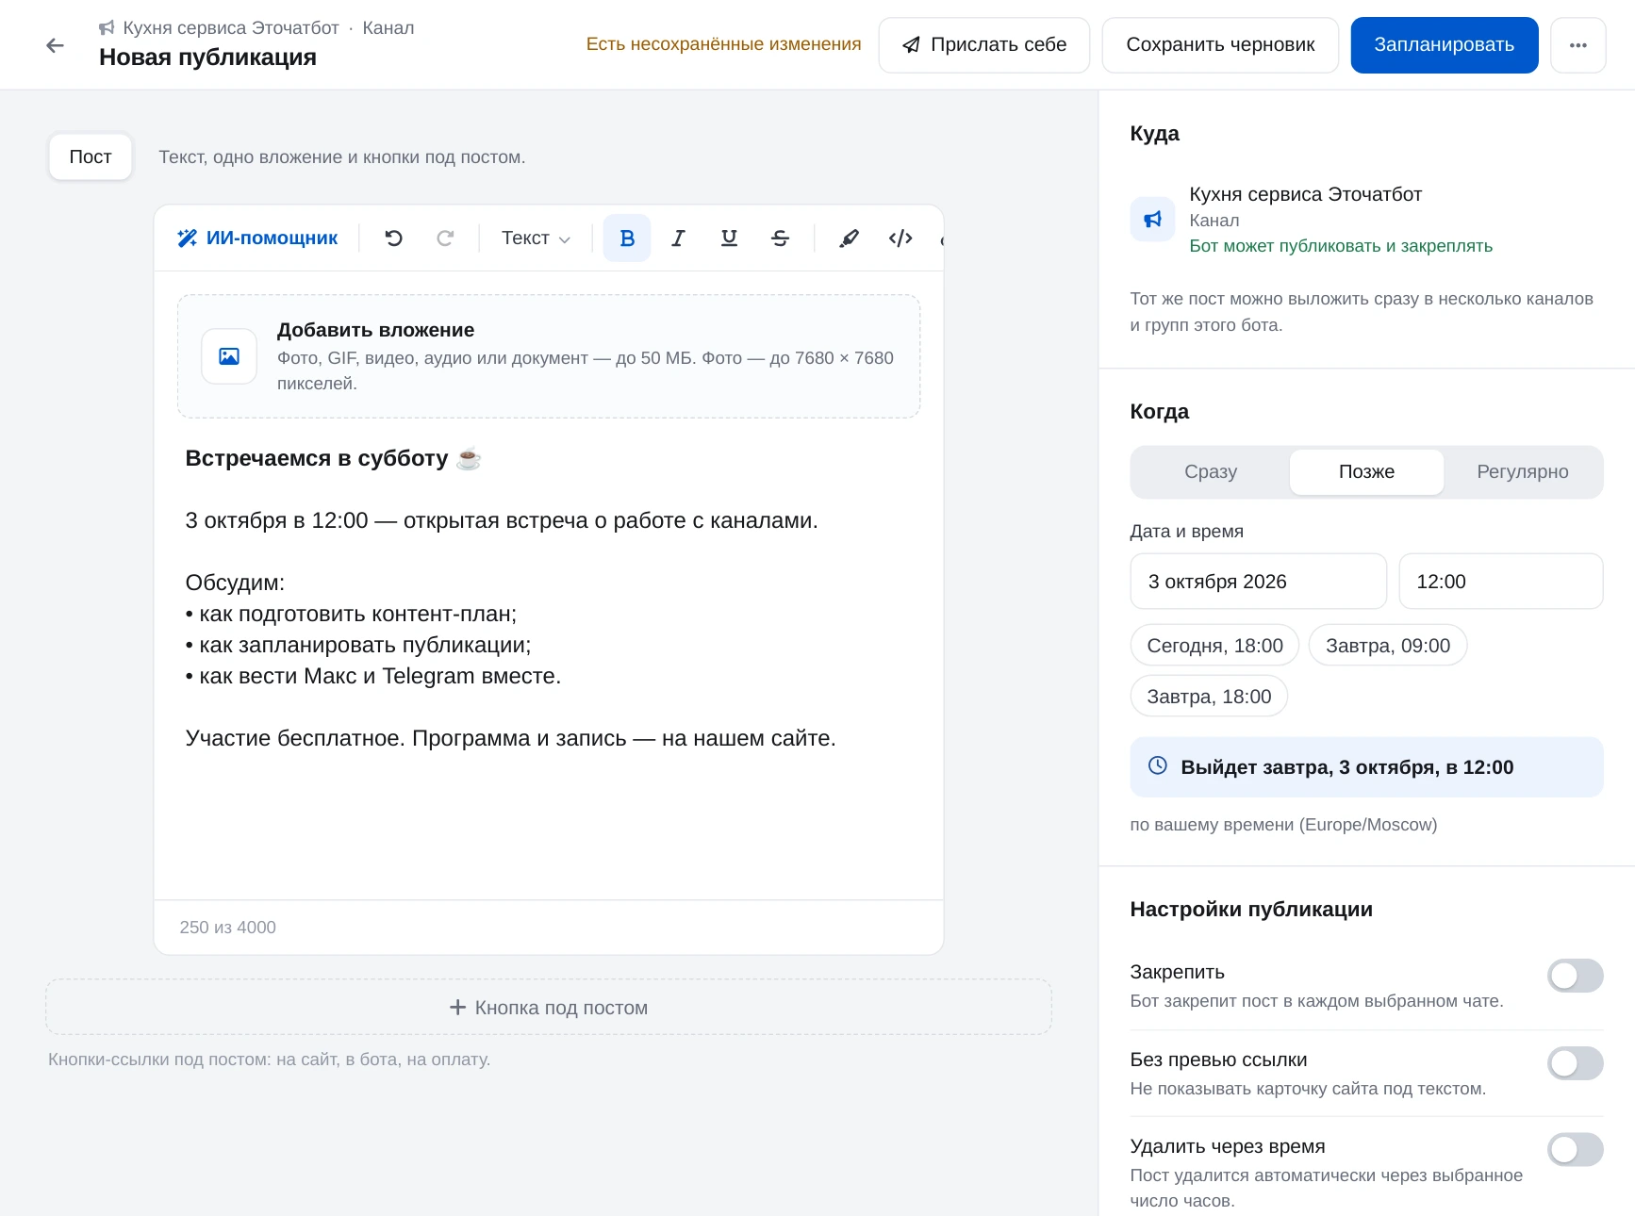This screenshot has width=1635, height=1216.
Task: Apply italic formatting
Action: 678,238
